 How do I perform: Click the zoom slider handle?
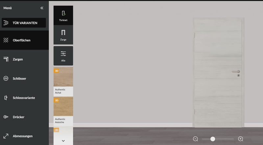click(x=213, y=139)
